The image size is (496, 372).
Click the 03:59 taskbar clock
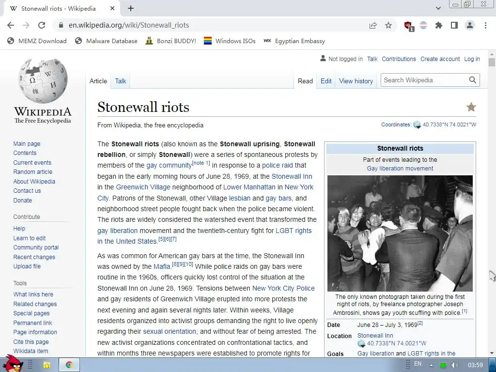pos(475,365)
